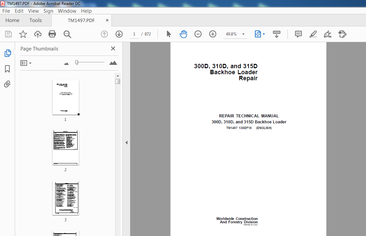Open the Attachments paperclip panel
Image resolution: width=366 pixels, height=236 pixels.
(7, 84)
